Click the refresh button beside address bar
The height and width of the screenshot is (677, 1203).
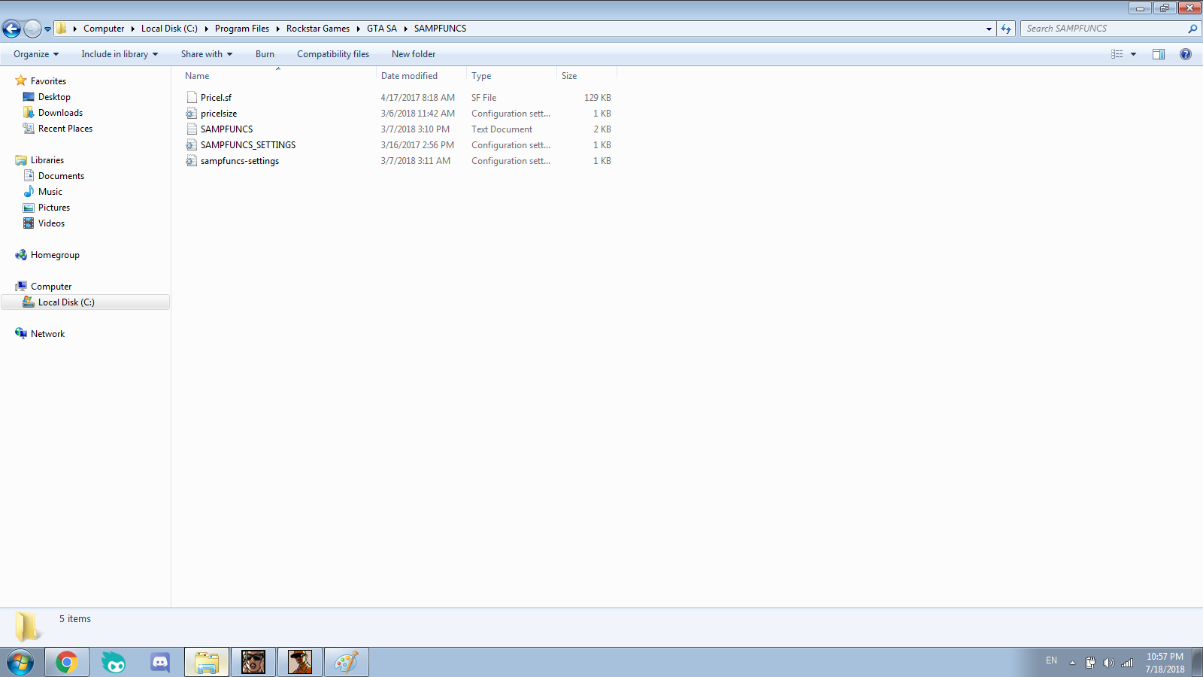tap(1006, 29)
